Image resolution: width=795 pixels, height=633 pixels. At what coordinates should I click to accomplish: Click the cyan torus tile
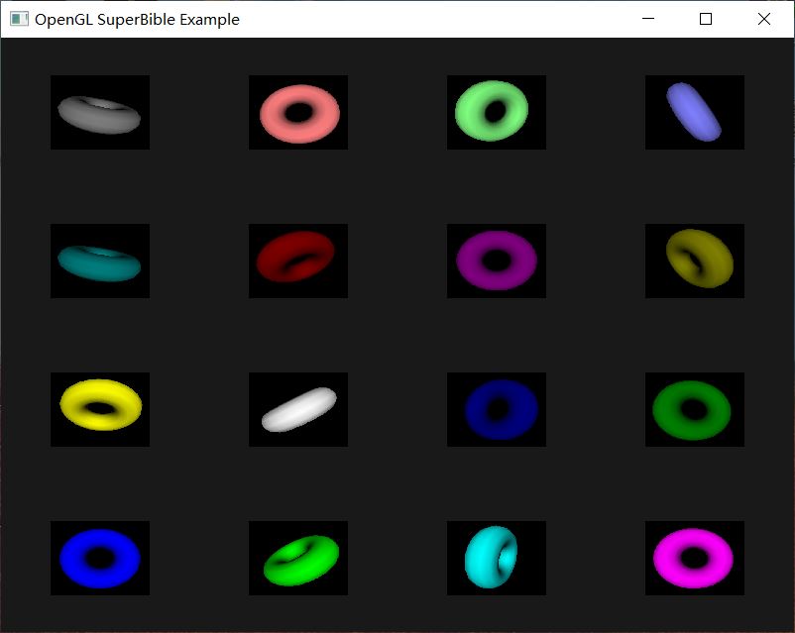[497, 558]
